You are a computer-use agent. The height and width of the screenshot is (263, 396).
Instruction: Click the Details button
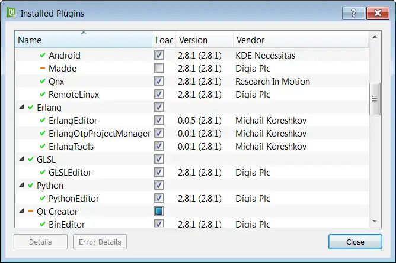(x=40, y=242)
